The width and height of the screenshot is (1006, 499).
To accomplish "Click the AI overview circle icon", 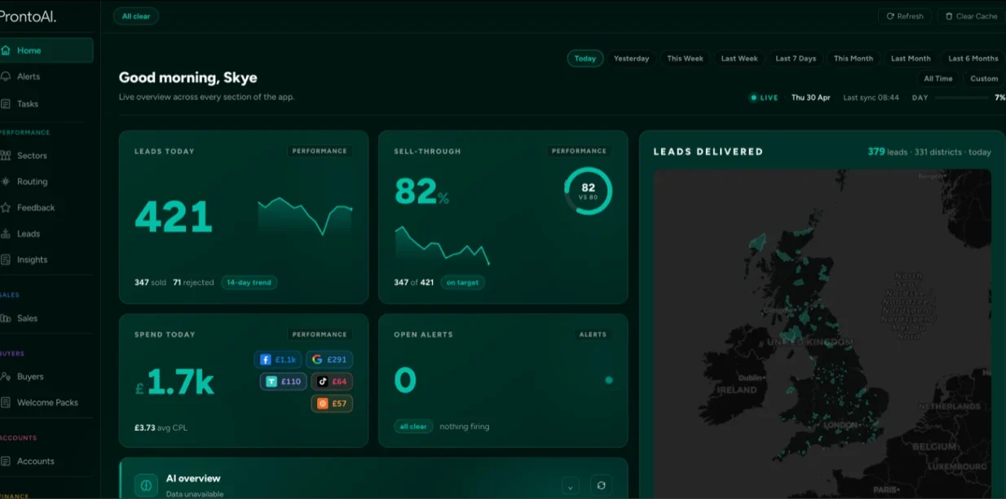I will tap(146, 485).
